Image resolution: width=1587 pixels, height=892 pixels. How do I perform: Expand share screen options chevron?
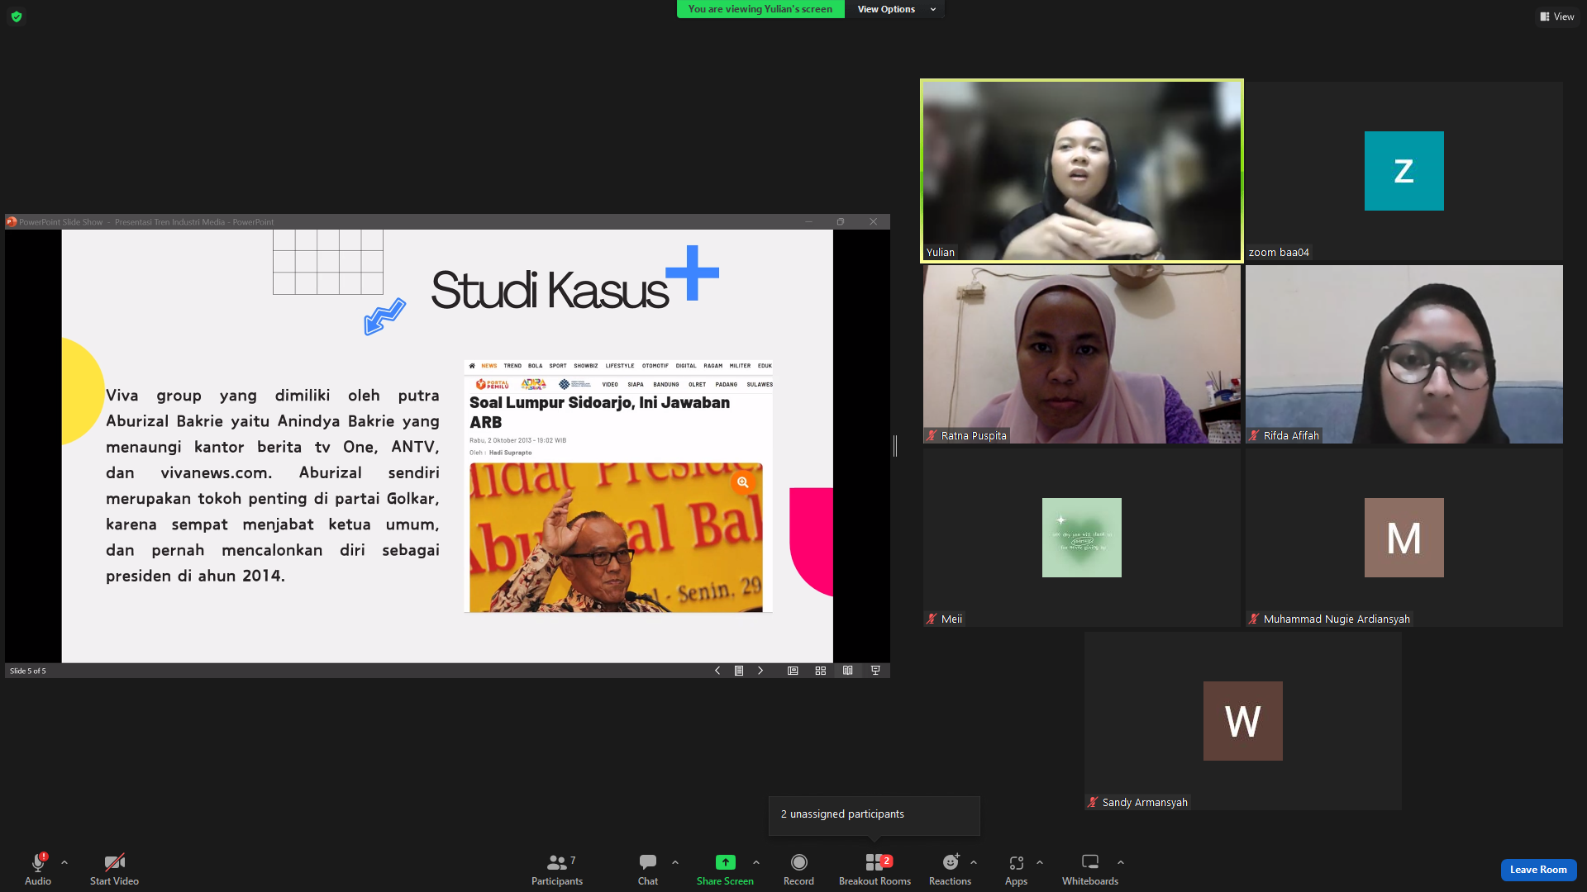coord(756,862)
